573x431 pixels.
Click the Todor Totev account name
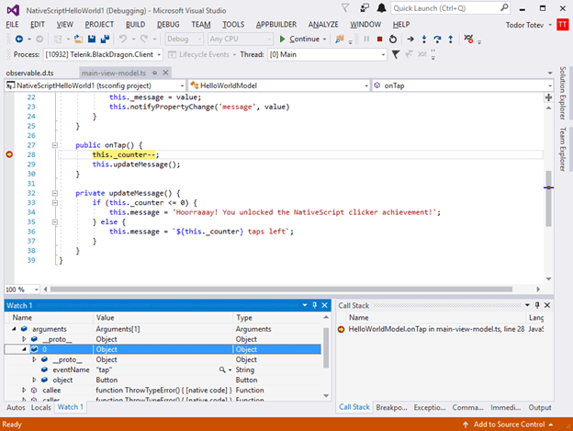pyautogui.click(x=524, y=25)
